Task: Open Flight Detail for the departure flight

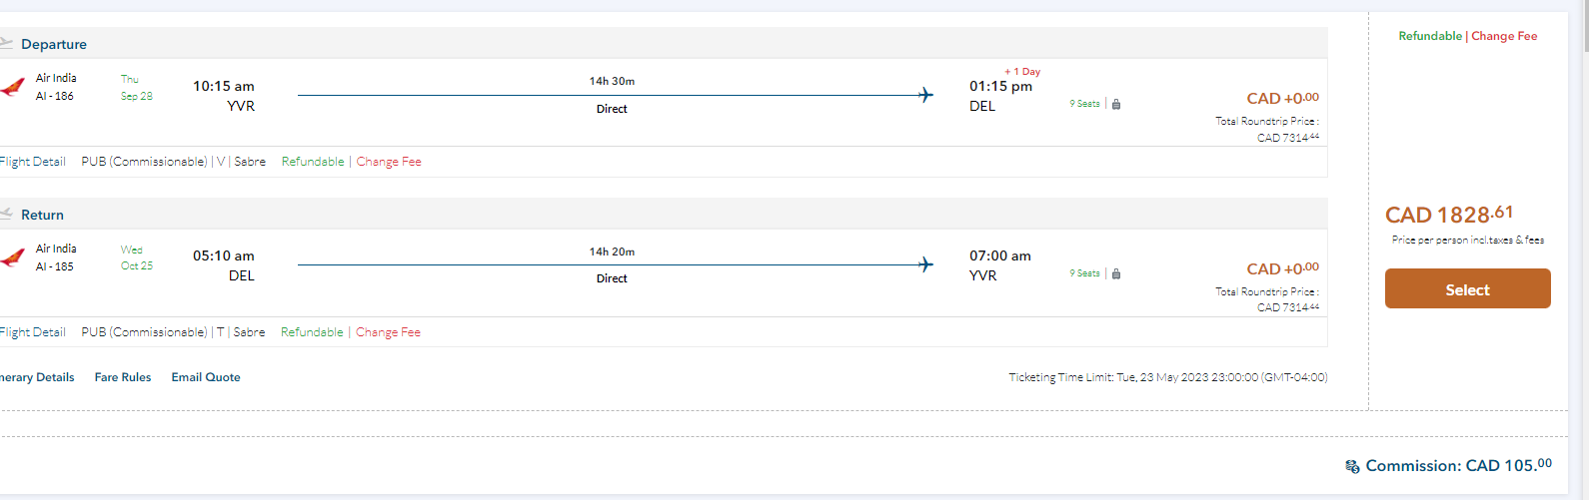Action: click(32, 162)
